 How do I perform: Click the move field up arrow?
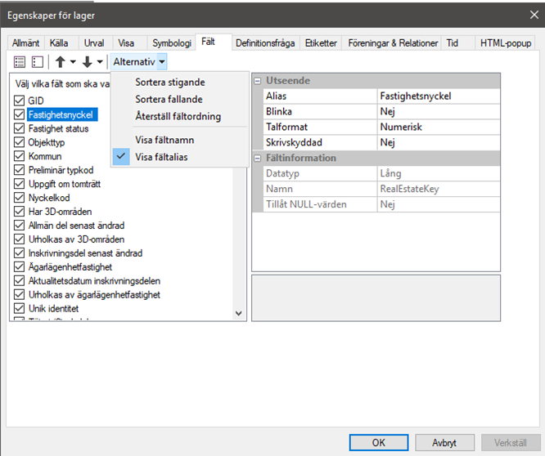click(x=61, y=62)
